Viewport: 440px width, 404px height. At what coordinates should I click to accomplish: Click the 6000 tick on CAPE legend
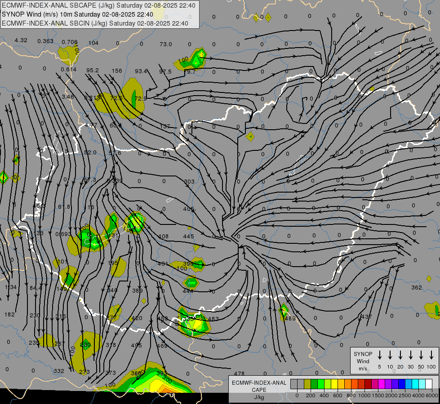pyautogui.click(x=432, y=395)
